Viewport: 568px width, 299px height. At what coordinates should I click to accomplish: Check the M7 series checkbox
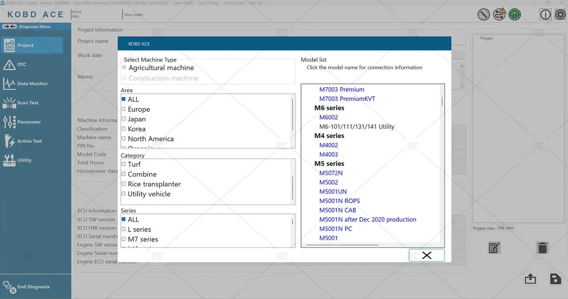123,239
